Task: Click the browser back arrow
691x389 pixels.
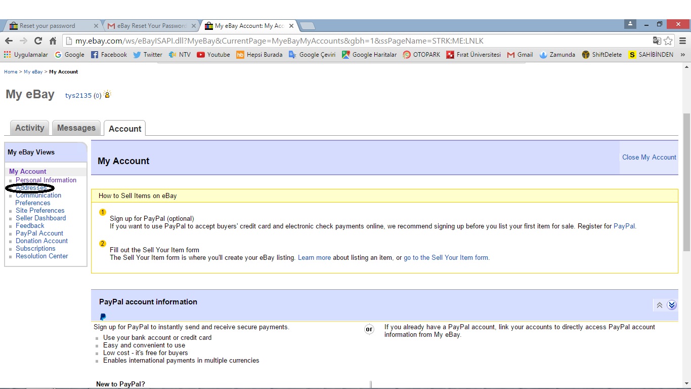Action: pyautogui.click(x=9, y=41)
